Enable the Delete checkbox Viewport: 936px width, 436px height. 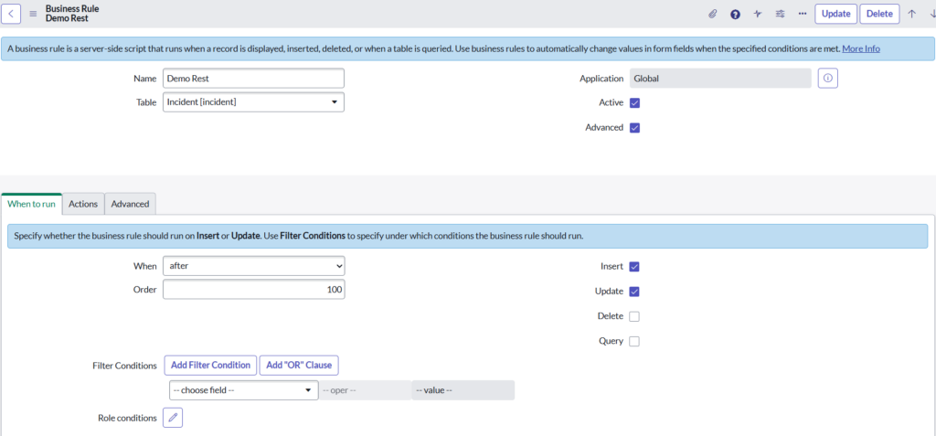coord(634,316)
